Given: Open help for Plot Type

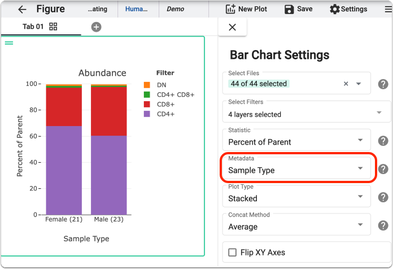Looking at the screenshot, I should click(383, 197).
